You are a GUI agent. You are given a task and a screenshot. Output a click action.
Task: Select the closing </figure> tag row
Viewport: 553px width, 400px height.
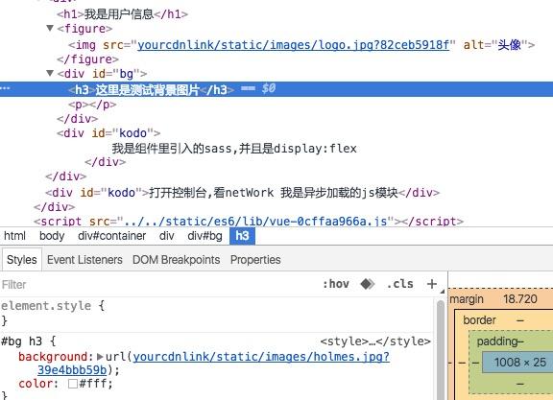[x=87, y=59]
